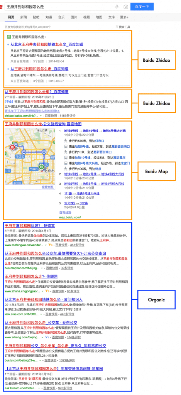
Task: Click the bus icon beside 乘坐地铁4号线大兴线
Action: [x=66, y=163]
